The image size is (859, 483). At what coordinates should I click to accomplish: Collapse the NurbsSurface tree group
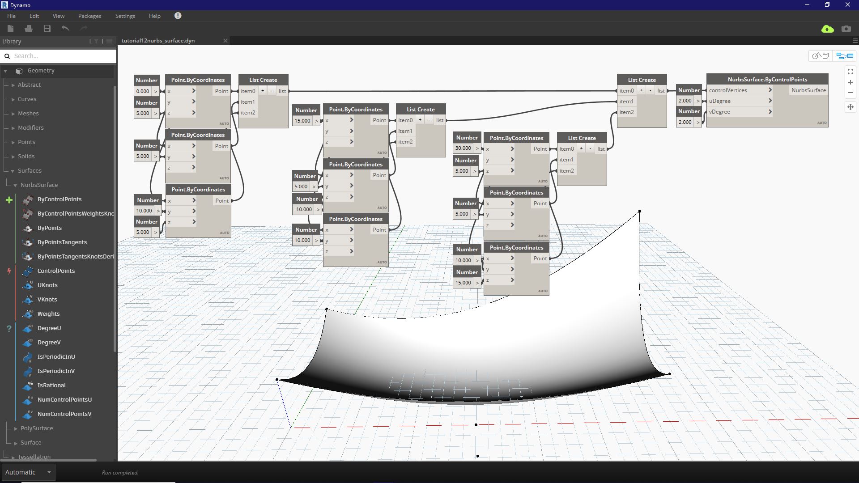pos(15,185)
